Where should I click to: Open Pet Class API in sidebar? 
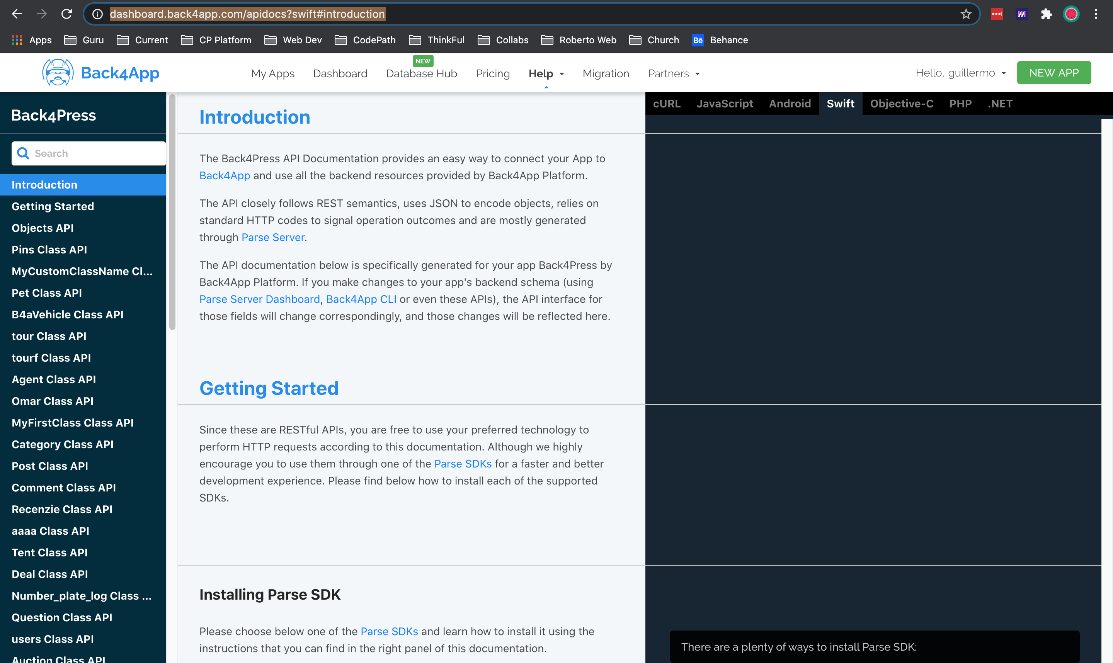(46, 293)
